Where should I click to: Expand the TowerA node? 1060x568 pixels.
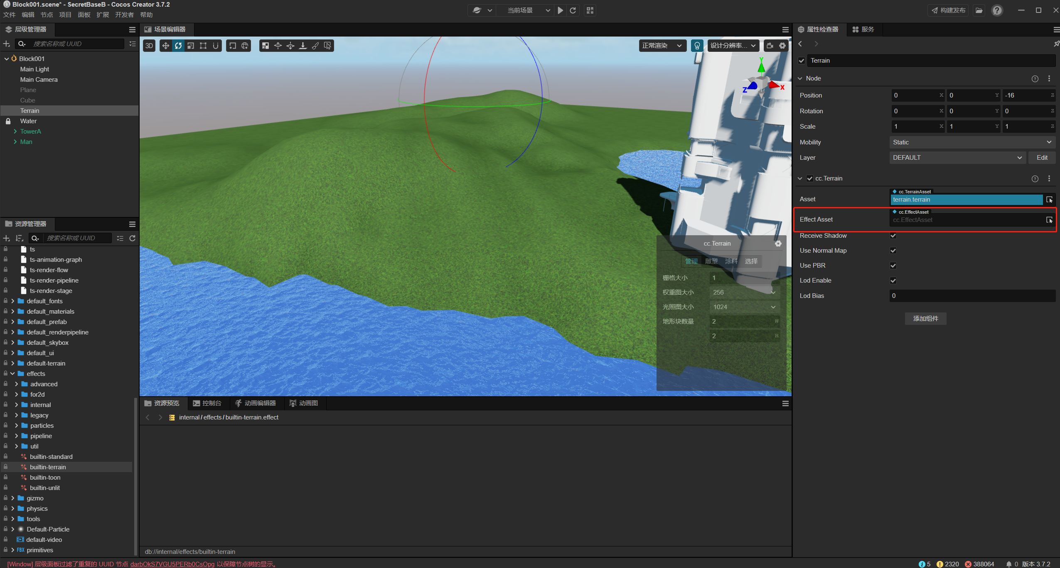click(x=15, y=132)
